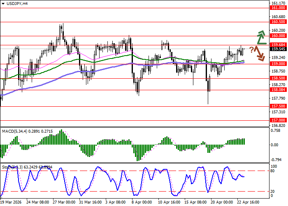Viewport: 288px width, 206px height.
Task: Click the 157.310 value on price scale
Action: click(x=278, y=112)
